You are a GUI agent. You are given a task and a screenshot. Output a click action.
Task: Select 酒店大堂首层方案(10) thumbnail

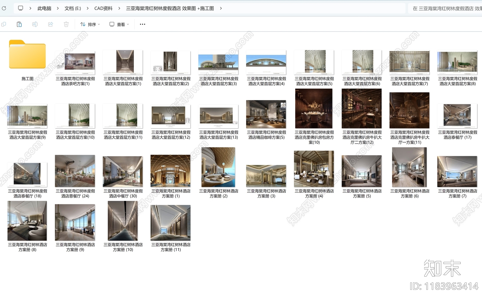click(x=75, y=116)
